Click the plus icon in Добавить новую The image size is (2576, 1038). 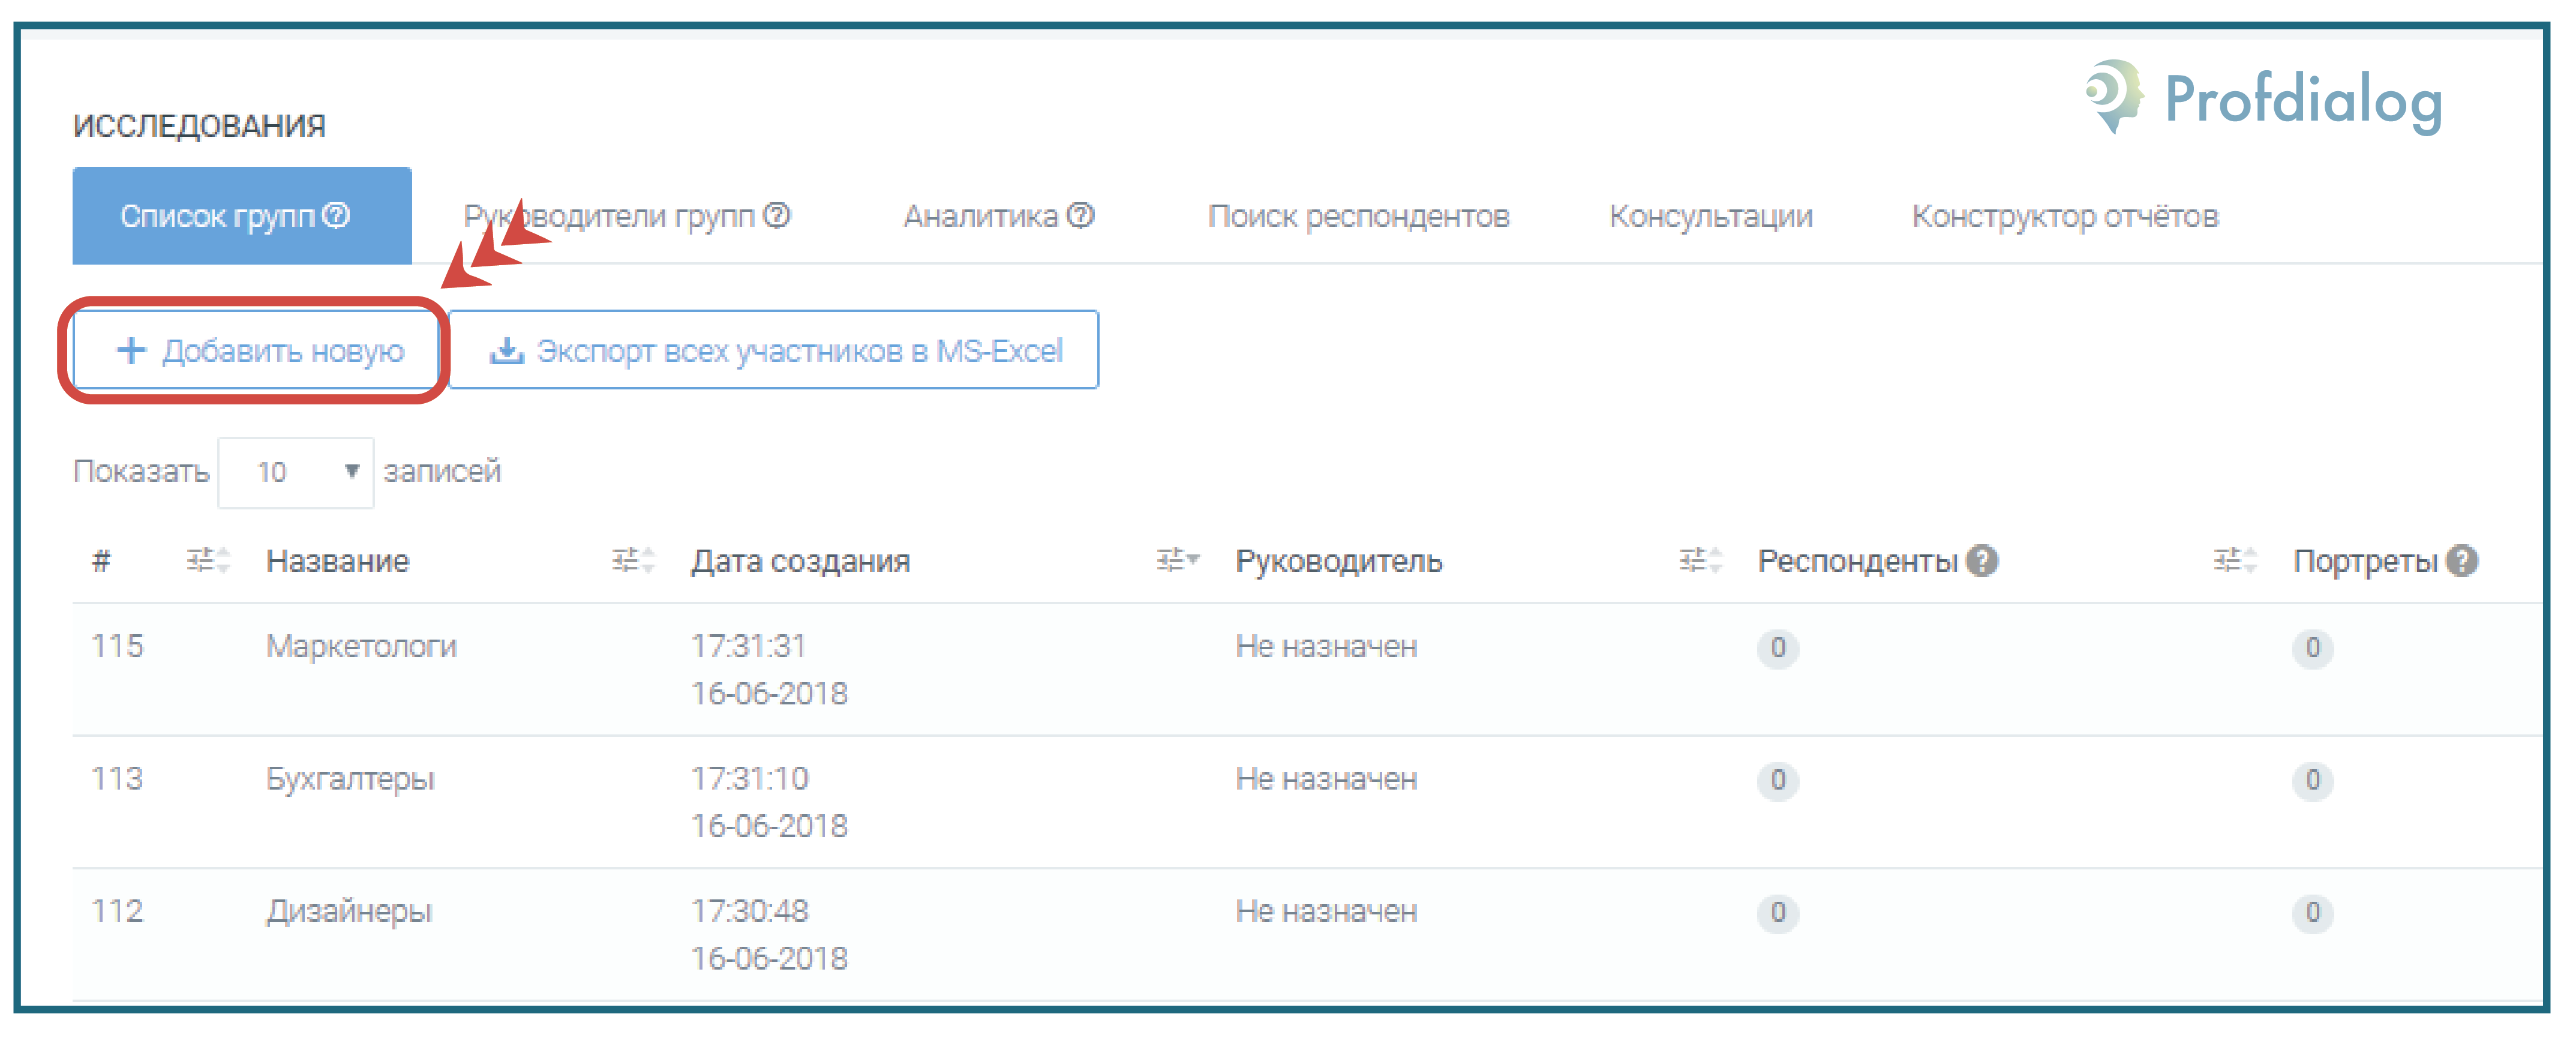pyautogui.click(x=131, y=350)
